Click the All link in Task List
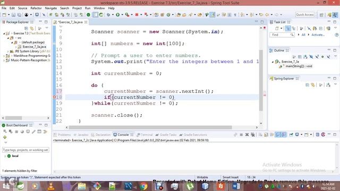 (x=303, y=34)
